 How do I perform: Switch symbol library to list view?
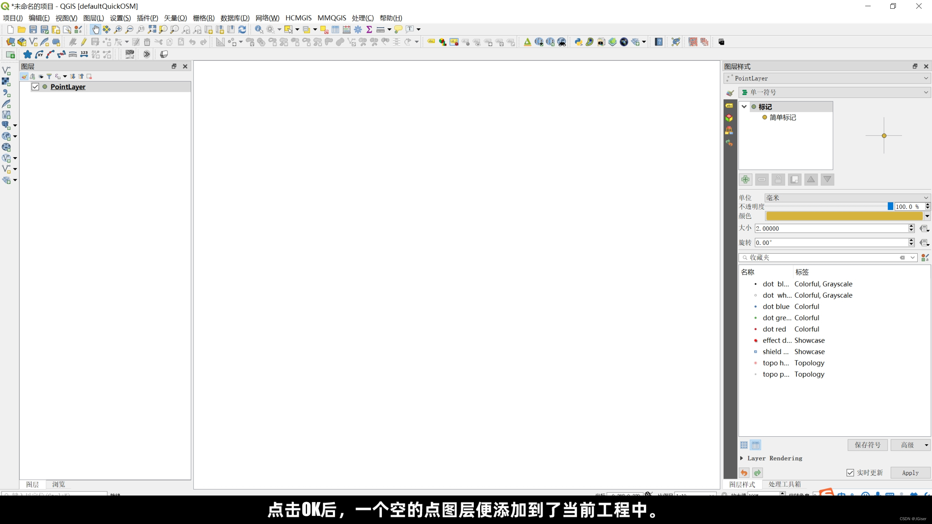tap(756, 445)
